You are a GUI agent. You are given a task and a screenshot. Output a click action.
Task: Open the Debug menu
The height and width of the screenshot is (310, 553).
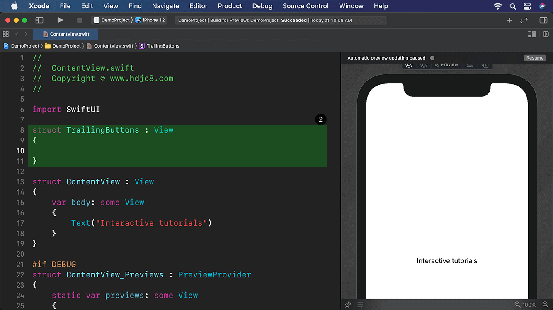(x=262, y=6)
